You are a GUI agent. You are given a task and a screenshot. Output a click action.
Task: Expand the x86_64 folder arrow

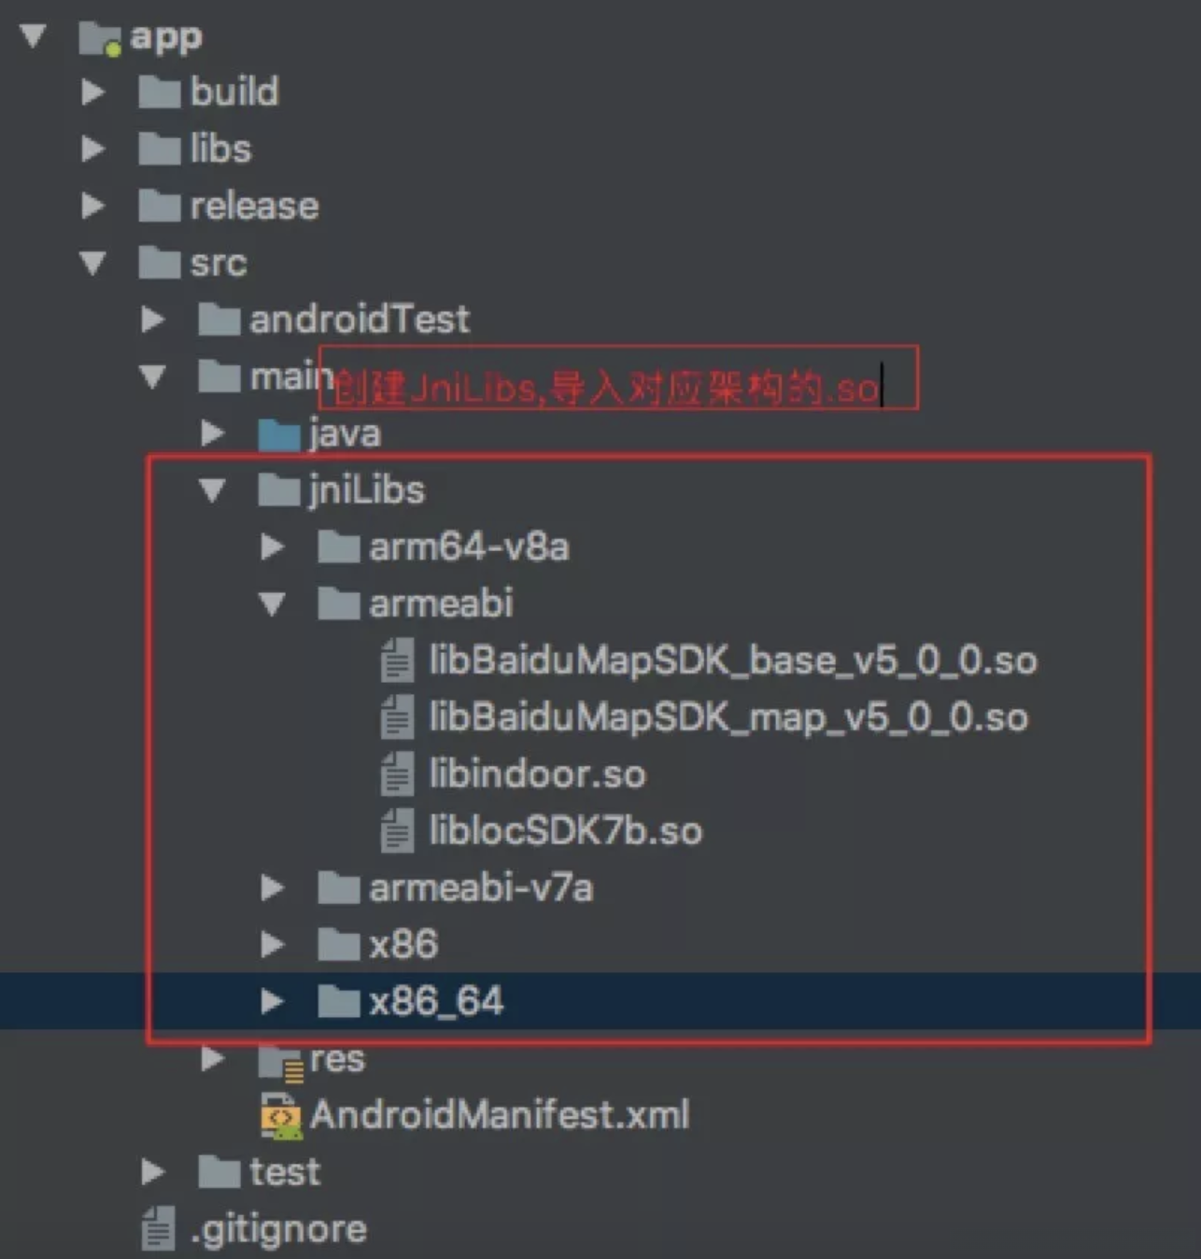tap(272, 1002)
